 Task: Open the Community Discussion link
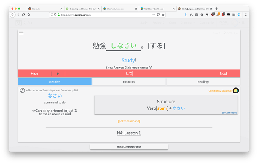tap(221, 91)
